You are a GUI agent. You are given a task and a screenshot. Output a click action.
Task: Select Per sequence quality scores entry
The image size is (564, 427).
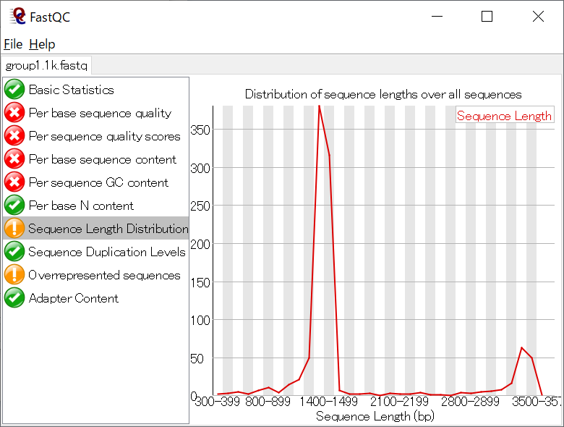click(x=95, y=136)
